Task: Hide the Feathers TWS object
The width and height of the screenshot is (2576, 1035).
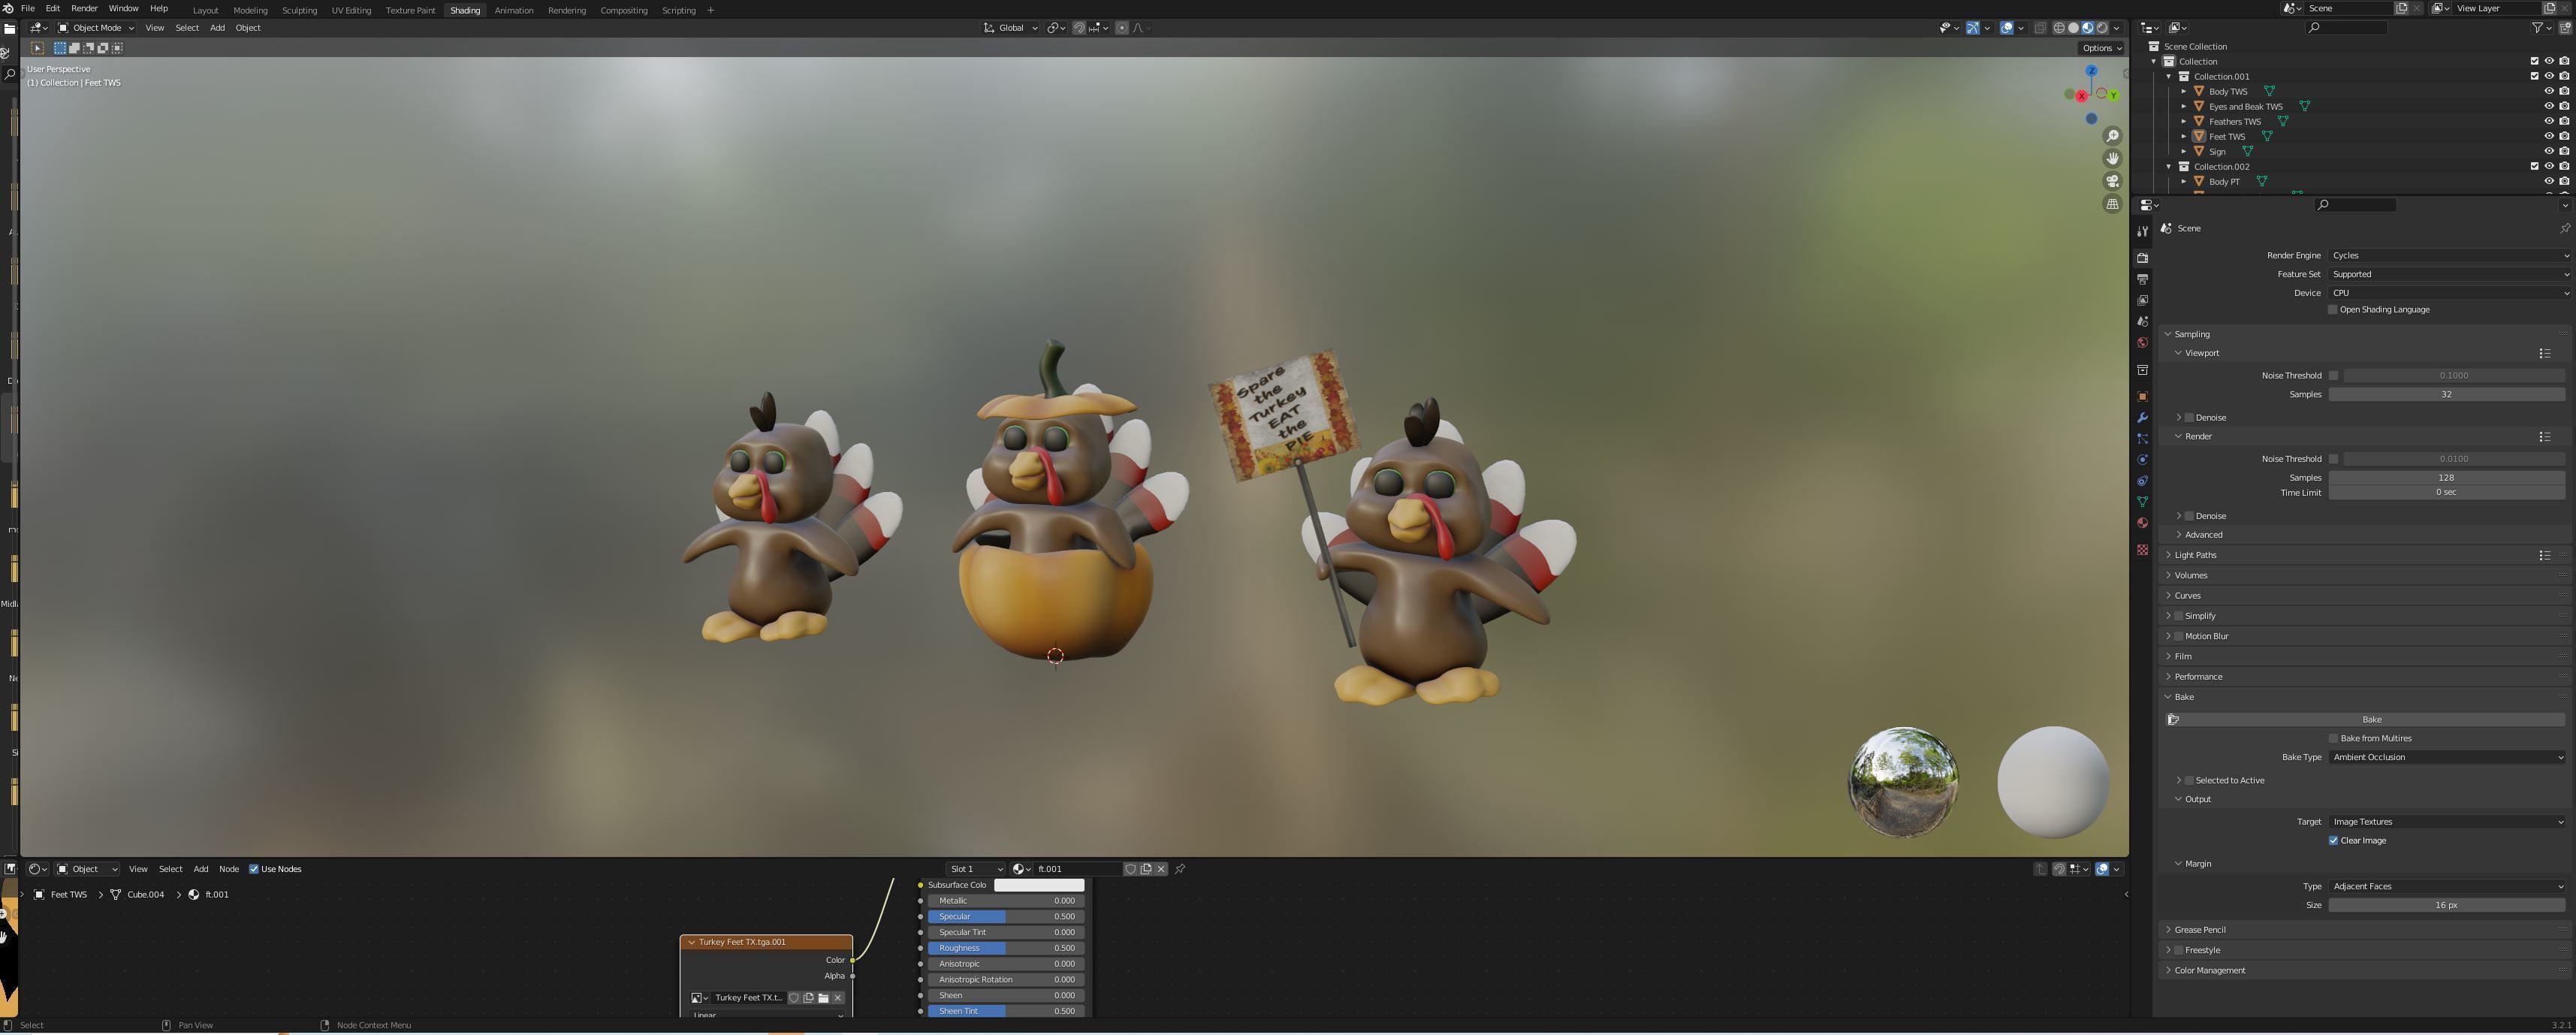Action: 2549,121
